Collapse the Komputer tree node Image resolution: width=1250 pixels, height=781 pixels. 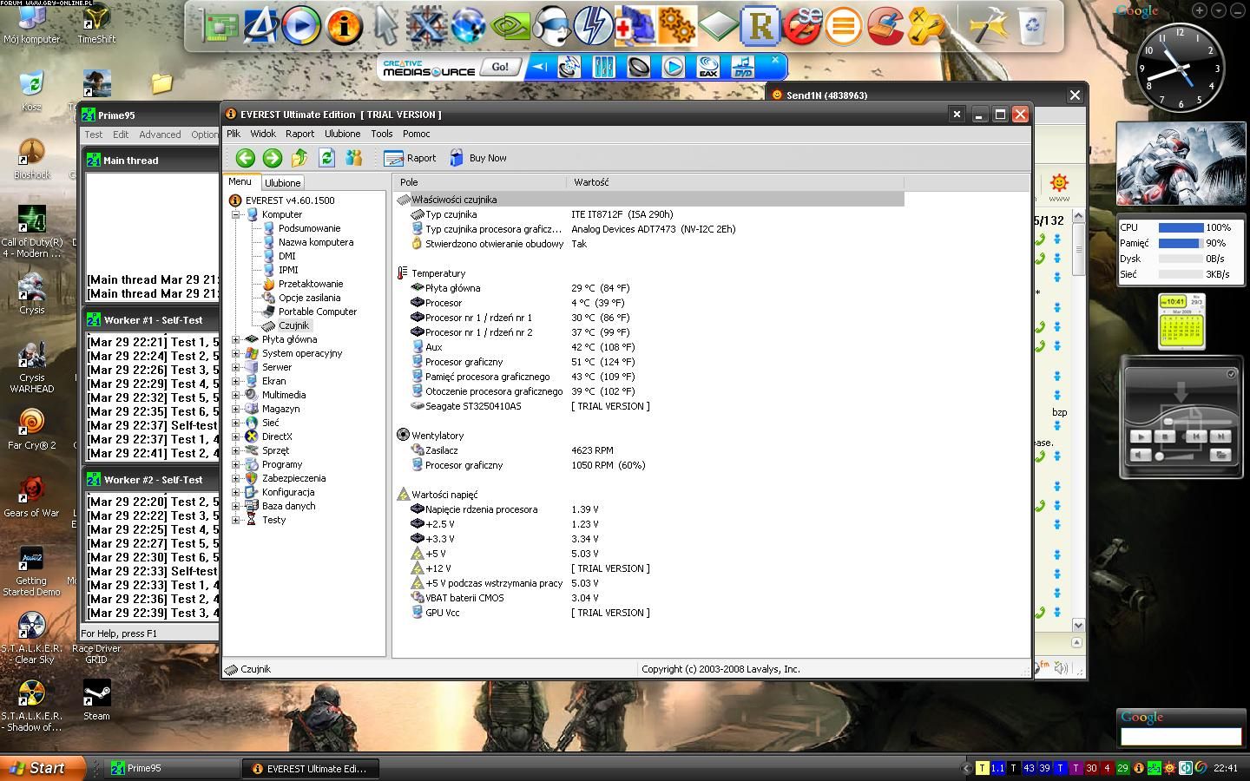(x=236, y=214)
